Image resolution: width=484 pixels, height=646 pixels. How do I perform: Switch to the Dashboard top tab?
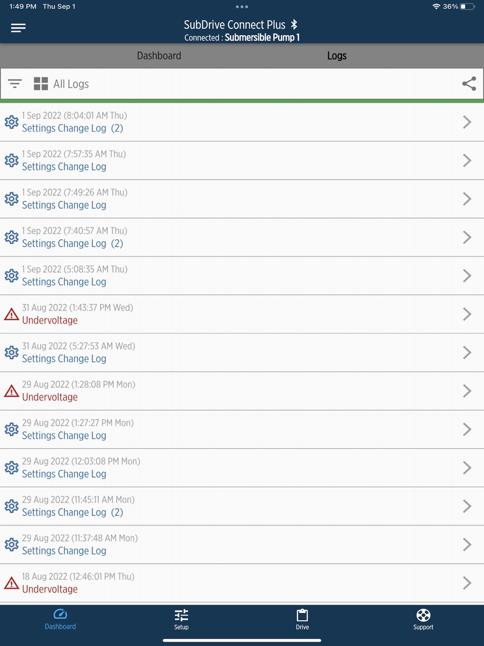159,56
